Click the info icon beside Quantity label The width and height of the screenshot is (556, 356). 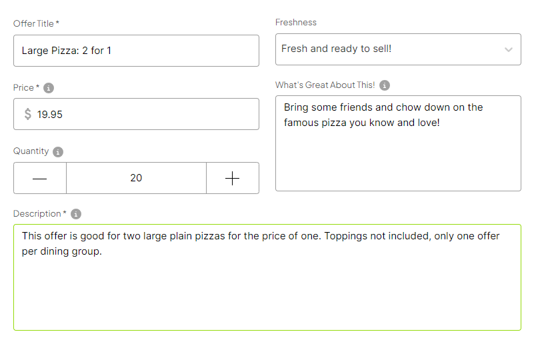click(x=58, y=152)
